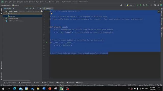Open the Python Console tool tab
The width and height of the screenshot is (163, 91).
click(x=48, y=83)
